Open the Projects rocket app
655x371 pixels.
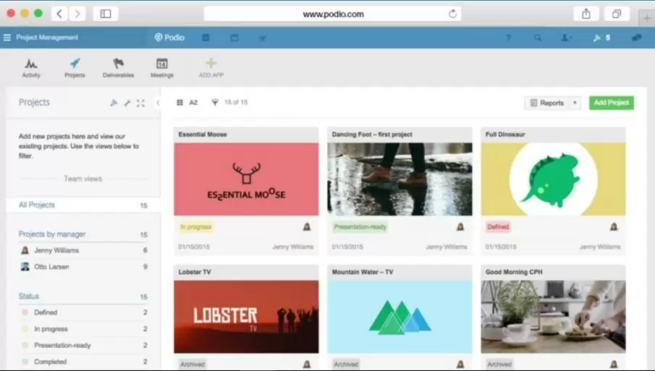click(75, 68)
